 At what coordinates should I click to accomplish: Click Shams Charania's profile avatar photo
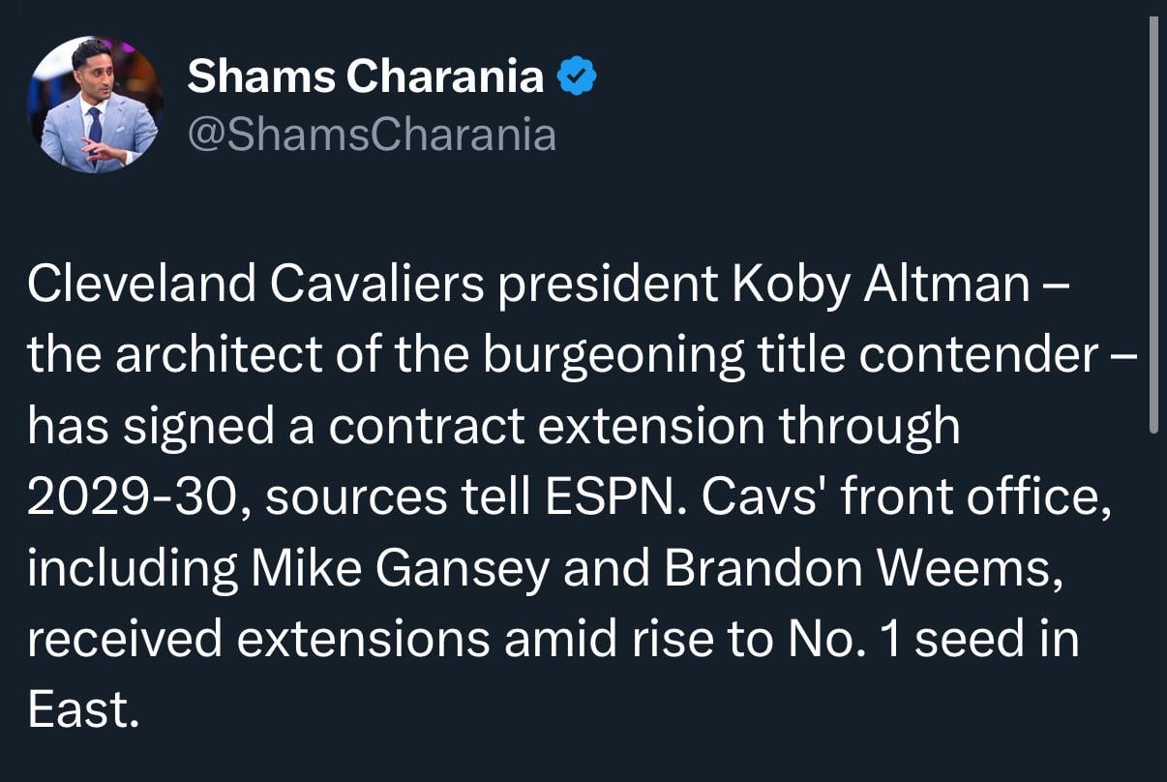94,105
